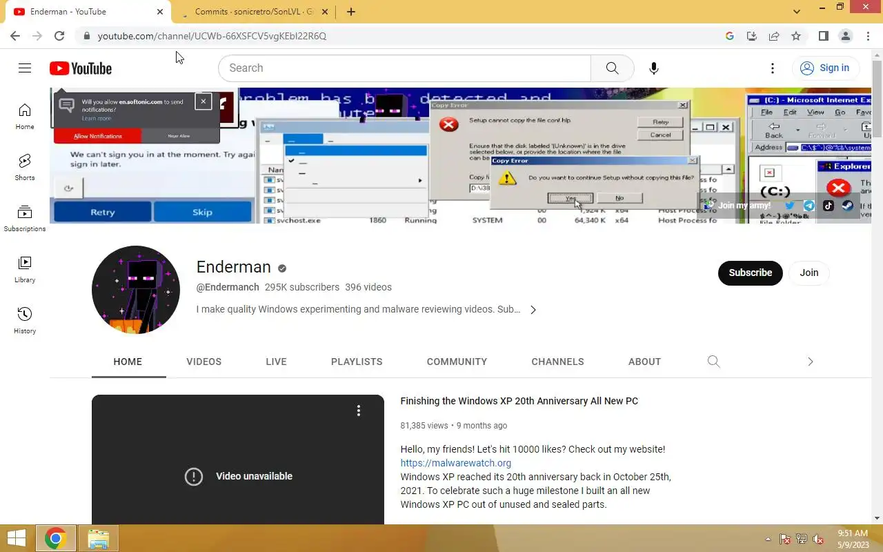Open a new browser tab
Image resolution: width=883 pixels, height=552 pixels.
(x=350, y=12)
